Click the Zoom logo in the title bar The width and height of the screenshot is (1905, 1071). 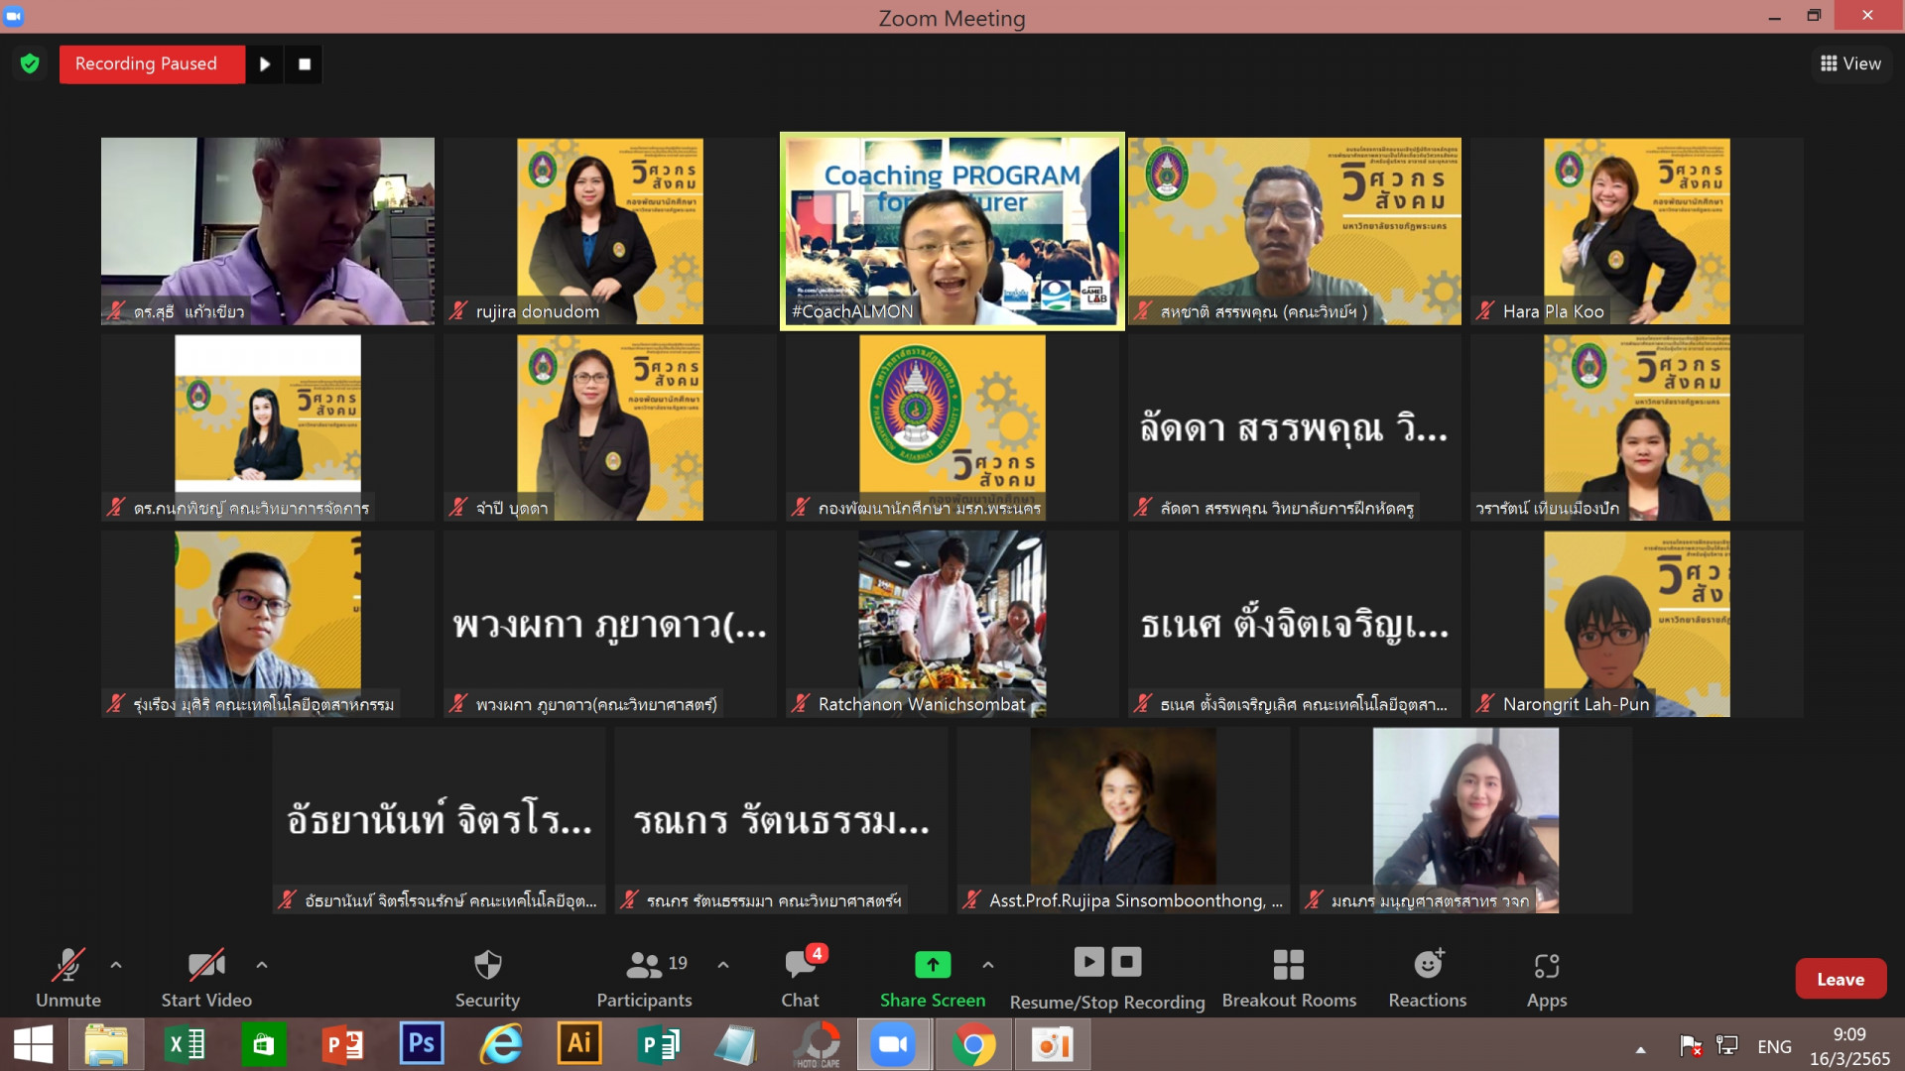(x=14, y=16)
